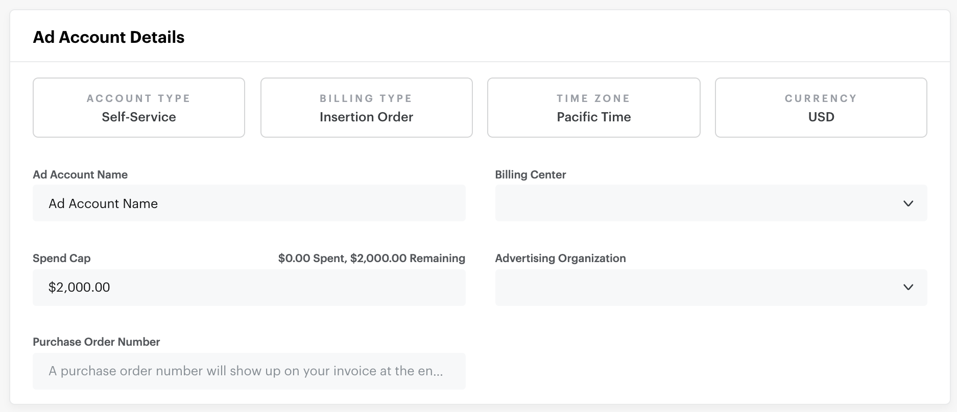This screenshot has width=957, height=412.
Task: Click the Billing Center chevron arrow
Action: point(908,203)
